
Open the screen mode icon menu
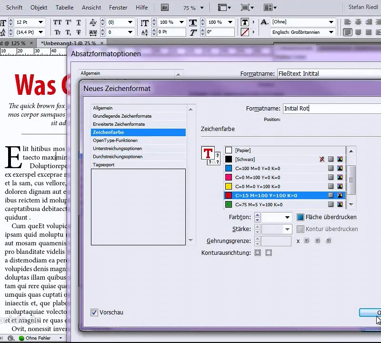point(247,8)
